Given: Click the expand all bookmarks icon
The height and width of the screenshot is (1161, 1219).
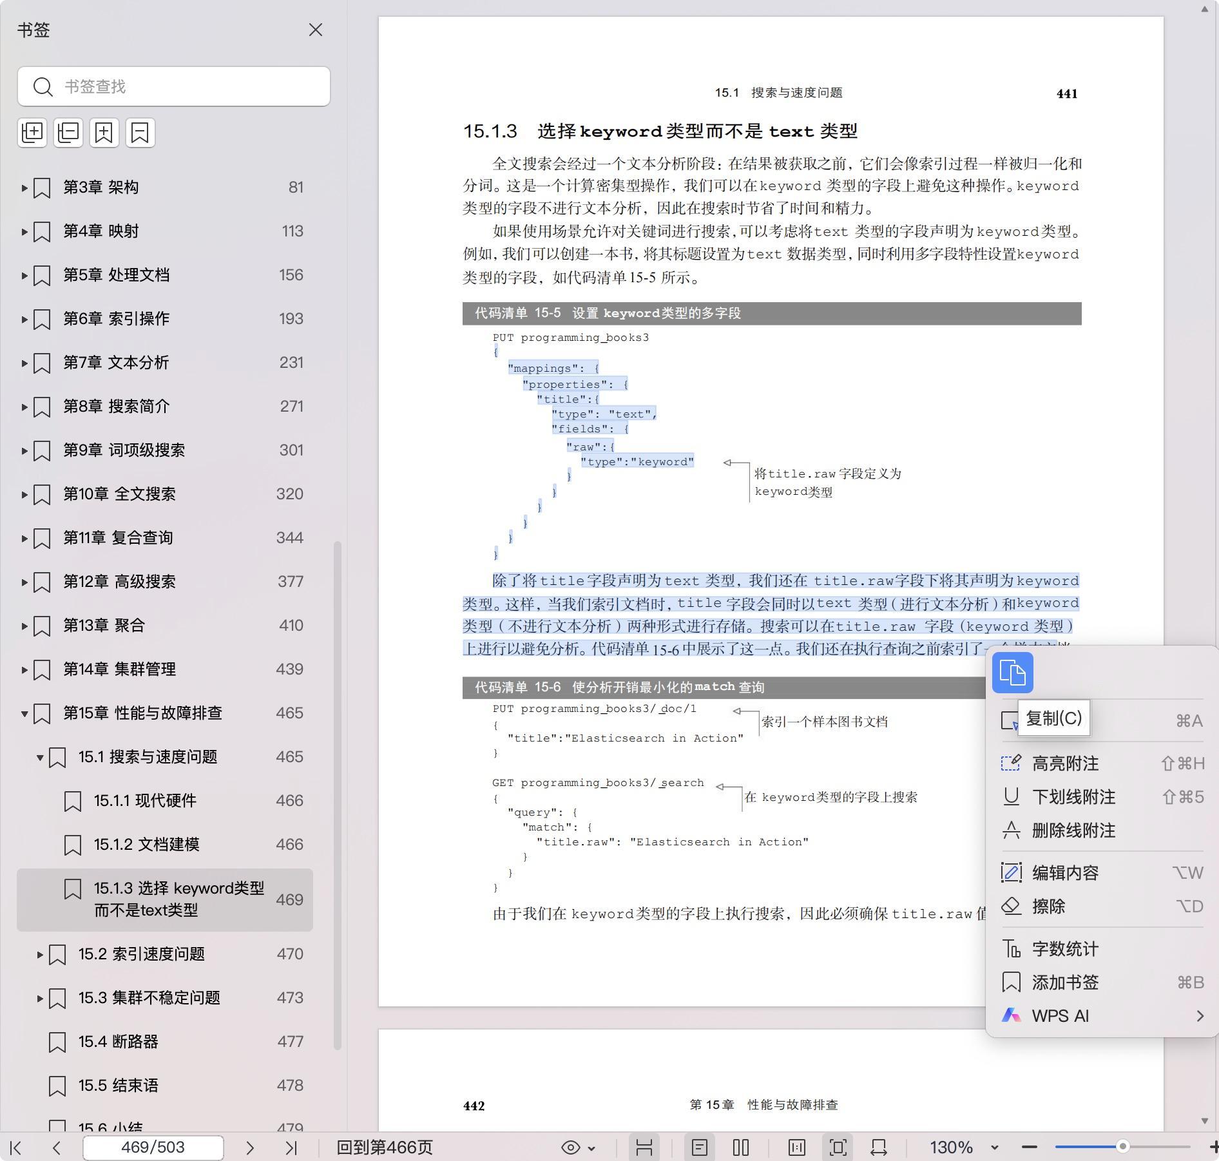Looking at the screenshot, I should coord(32,133).
